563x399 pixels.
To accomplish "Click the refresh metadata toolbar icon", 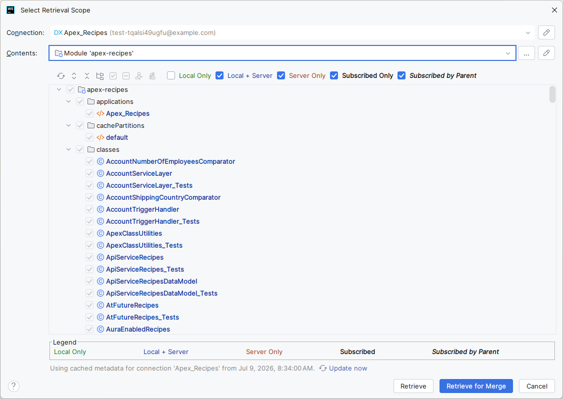I will click(x=61, y=75).
